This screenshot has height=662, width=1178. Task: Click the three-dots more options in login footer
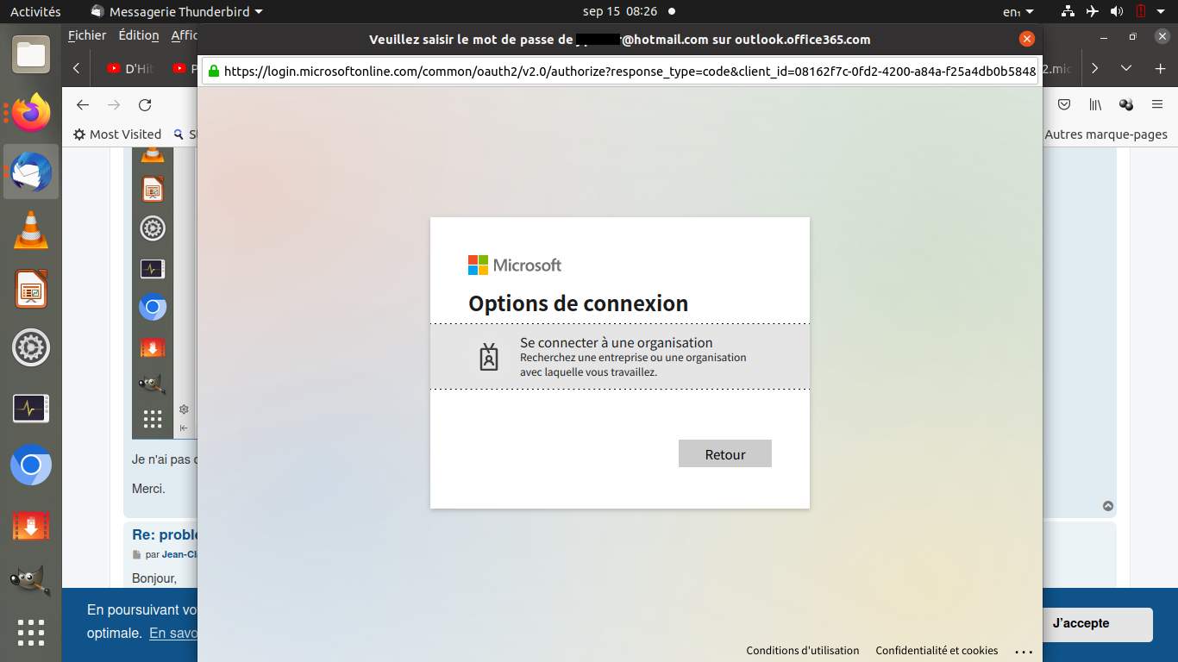tap(1024, 652)
